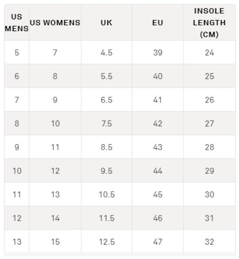The image size is (239, 259).
Task: Select the EU column header
Action: (158, 23)
